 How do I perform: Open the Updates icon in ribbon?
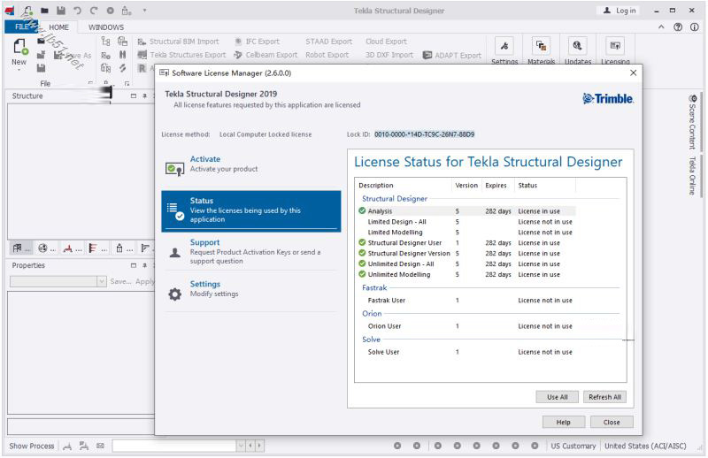[x=578, y=47]
